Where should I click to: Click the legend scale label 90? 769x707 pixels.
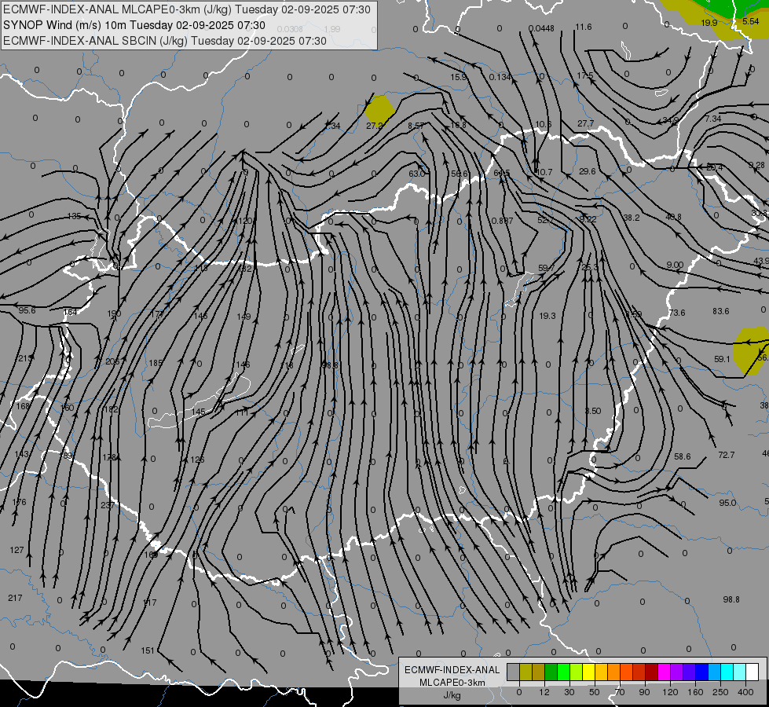(644, 692)
